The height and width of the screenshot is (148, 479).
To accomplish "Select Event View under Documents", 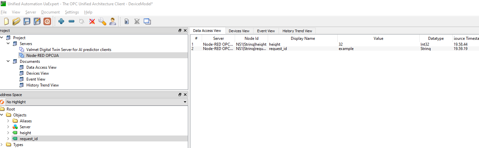I will click(x=36, y=79).
